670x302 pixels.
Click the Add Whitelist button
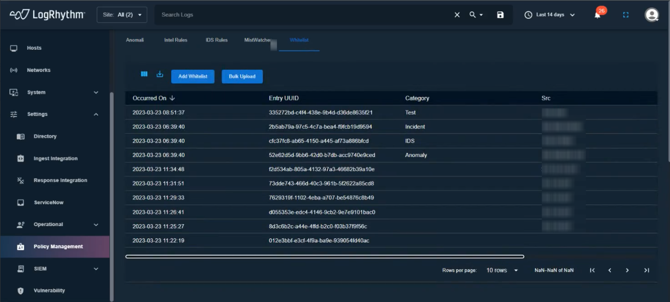(x=193, y=76)
